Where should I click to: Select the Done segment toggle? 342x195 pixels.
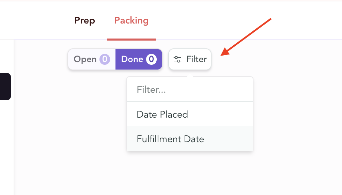click(139, 59)
